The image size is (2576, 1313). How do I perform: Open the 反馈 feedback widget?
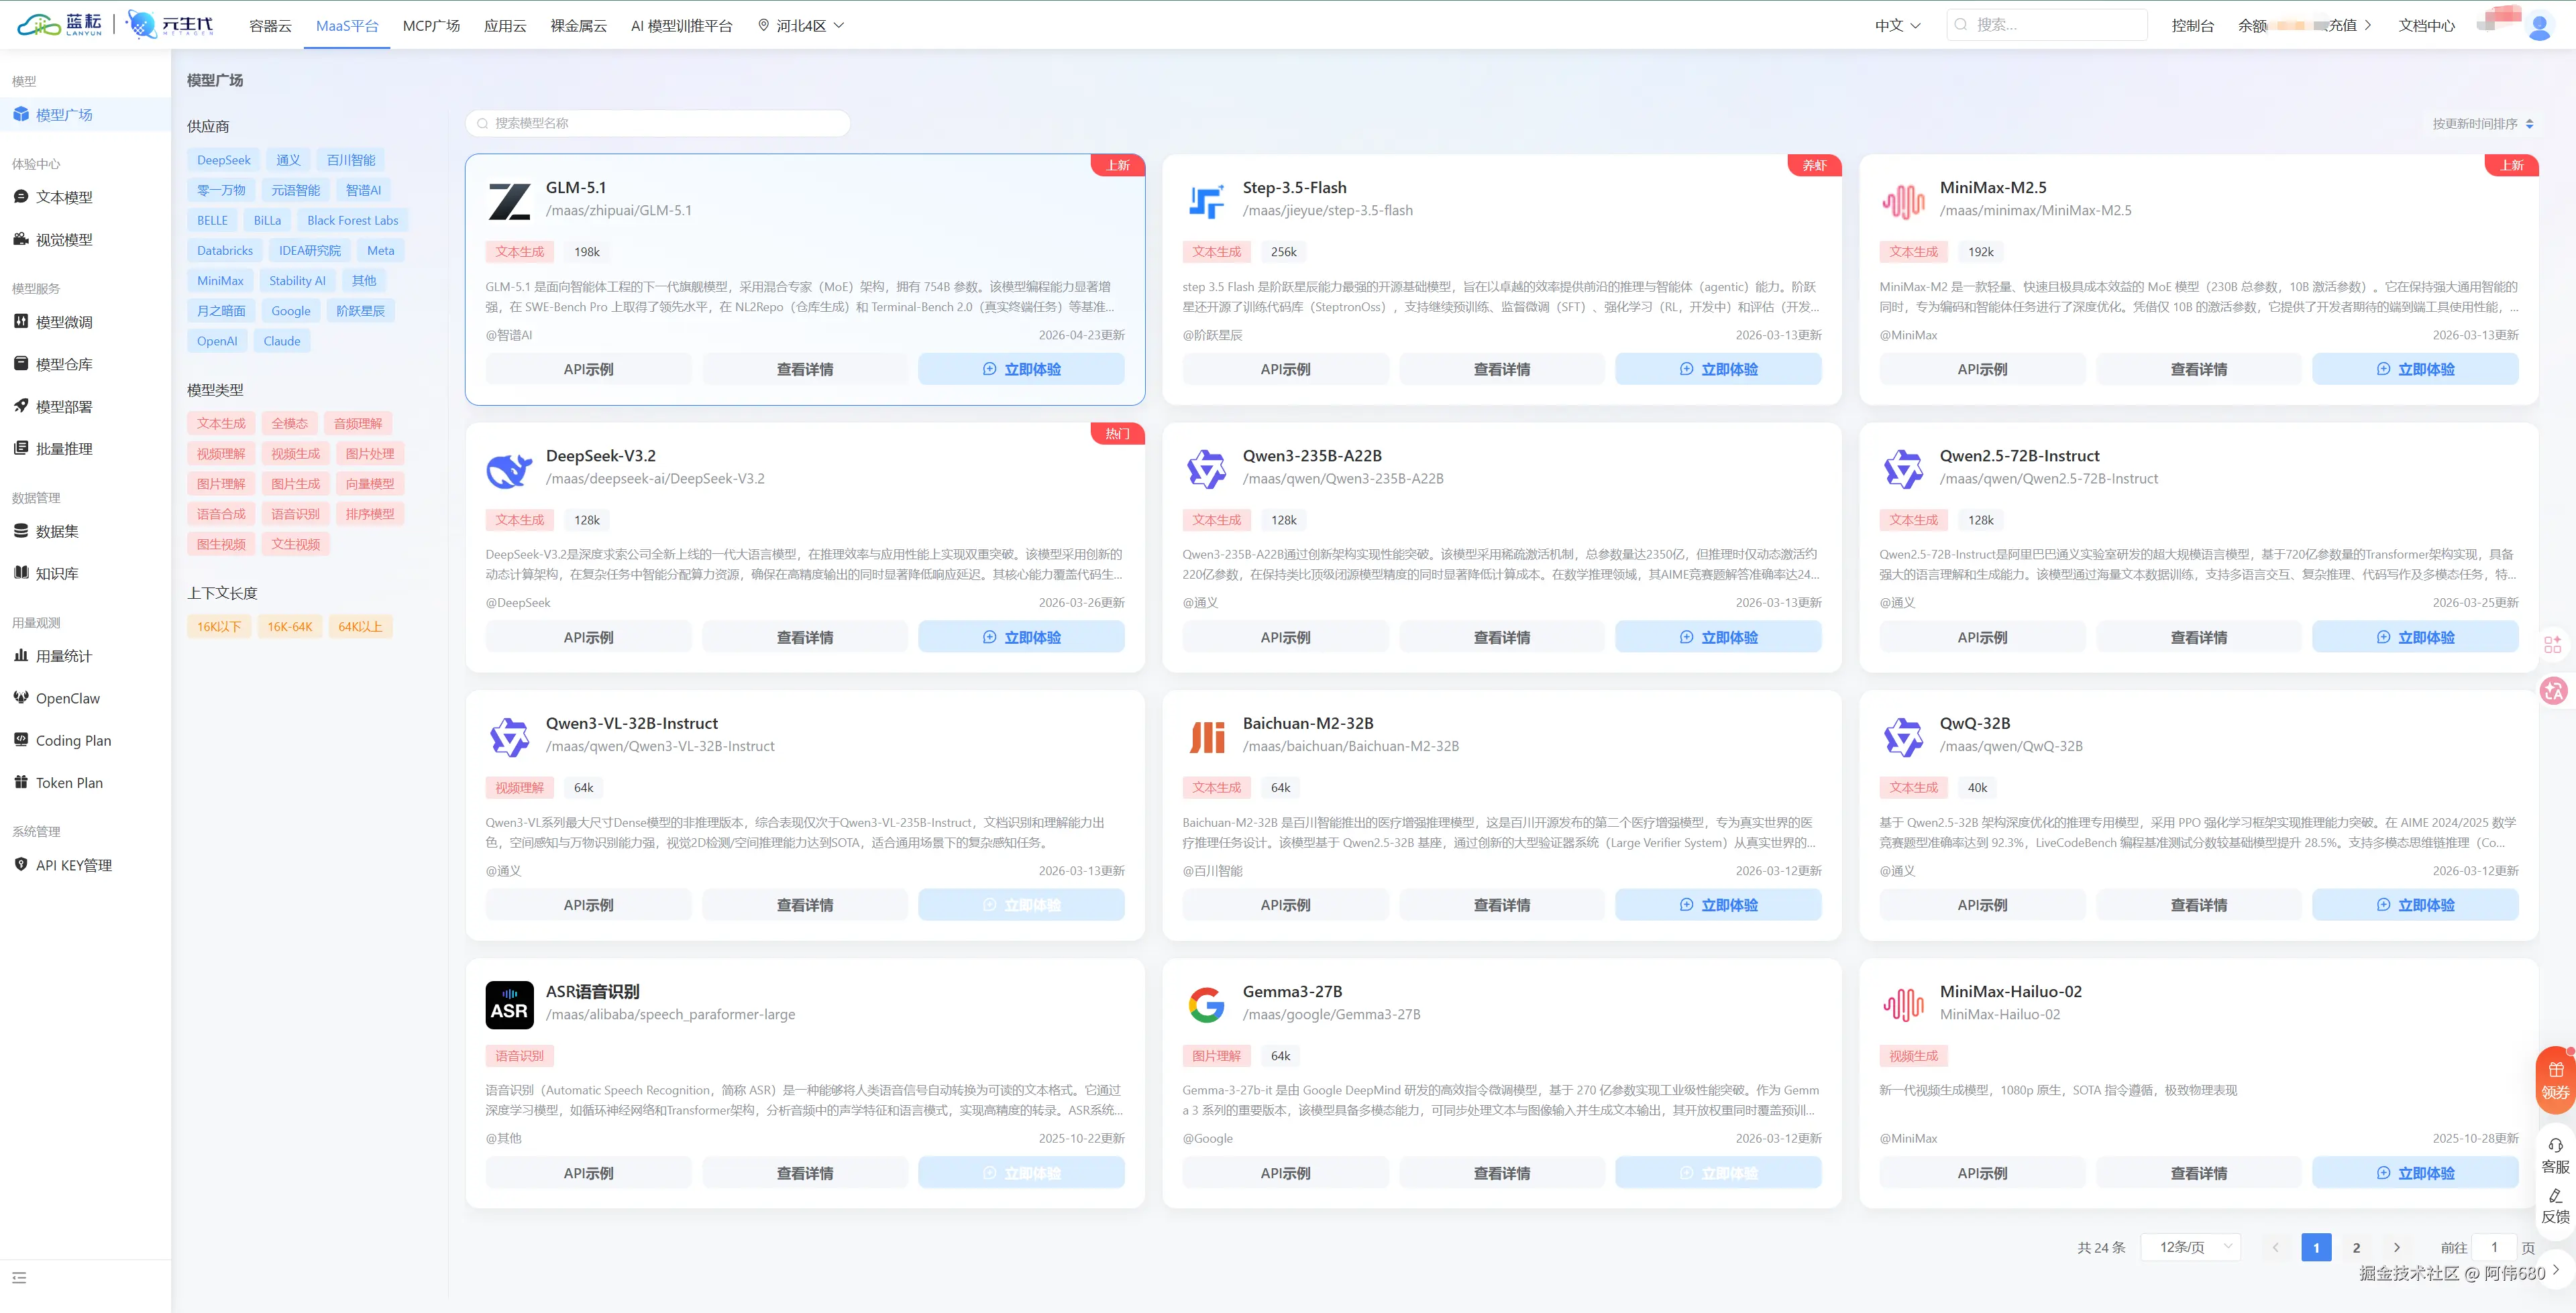pos(2555,1206)
